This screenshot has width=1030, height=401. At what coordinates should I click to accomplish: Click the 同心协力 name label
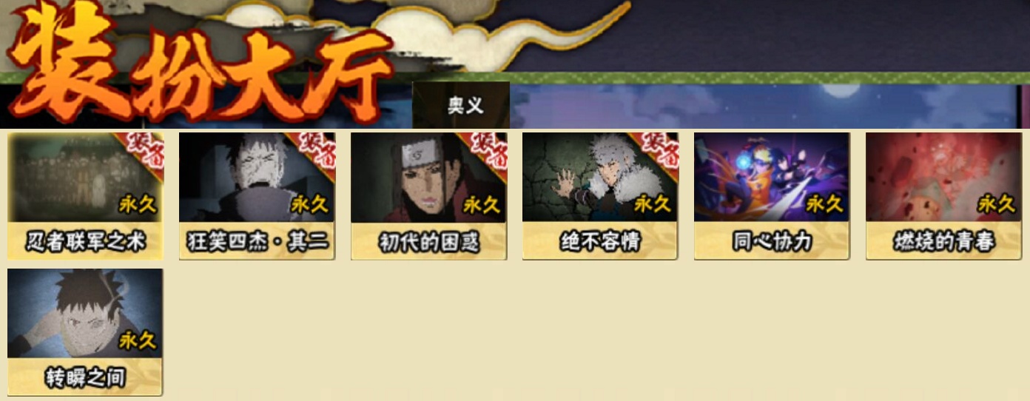tap(772, 241)
